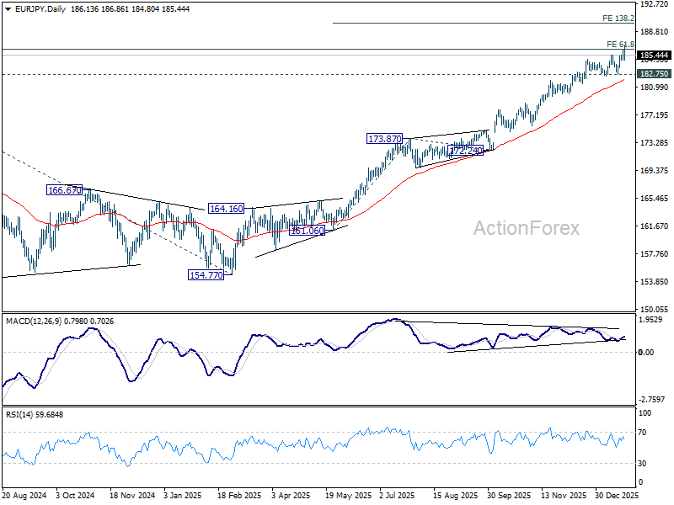Select the MACD(12,26,9) indicator label
The width and height of the screenshot is (674, 505).
[34, 319]
